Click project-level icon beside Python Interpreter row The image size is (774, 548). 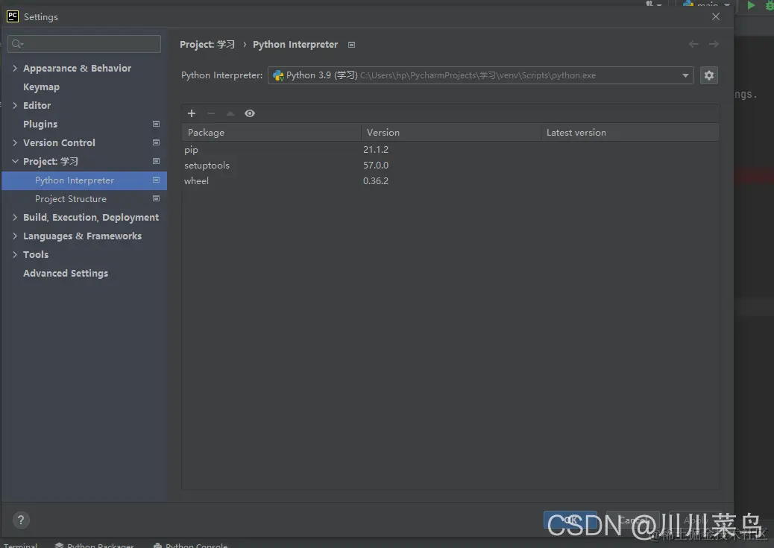156,180
